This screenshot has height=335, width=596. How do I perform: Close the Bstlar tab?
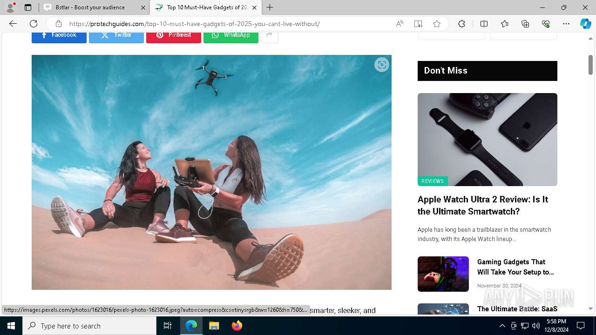pyautogui.click(x=143, y=7)
